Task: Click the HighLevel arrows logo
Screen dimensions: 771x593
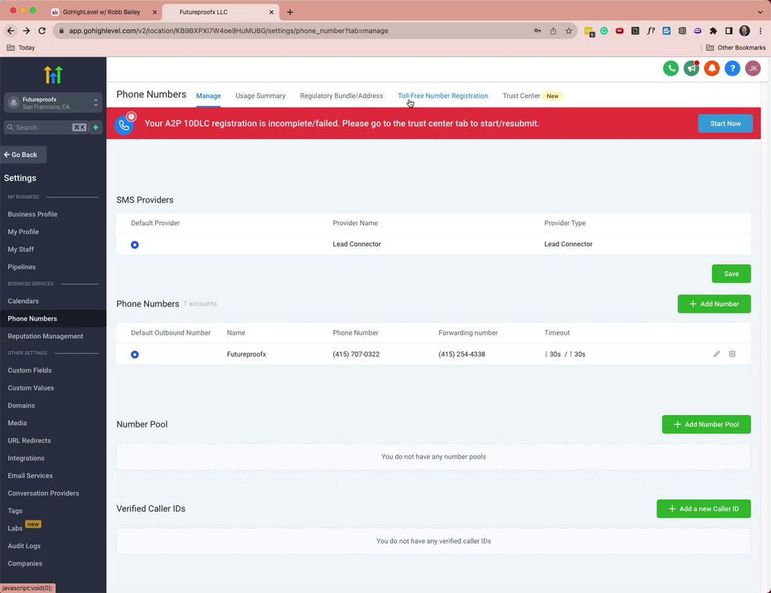Action: pyautogui.click(x=53, y=75)
